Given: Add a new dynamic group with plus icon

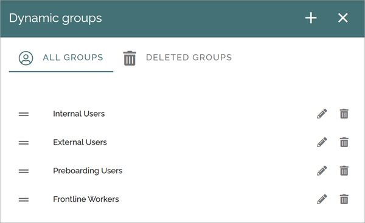Looking at the screenshot, I should (311, 18).
